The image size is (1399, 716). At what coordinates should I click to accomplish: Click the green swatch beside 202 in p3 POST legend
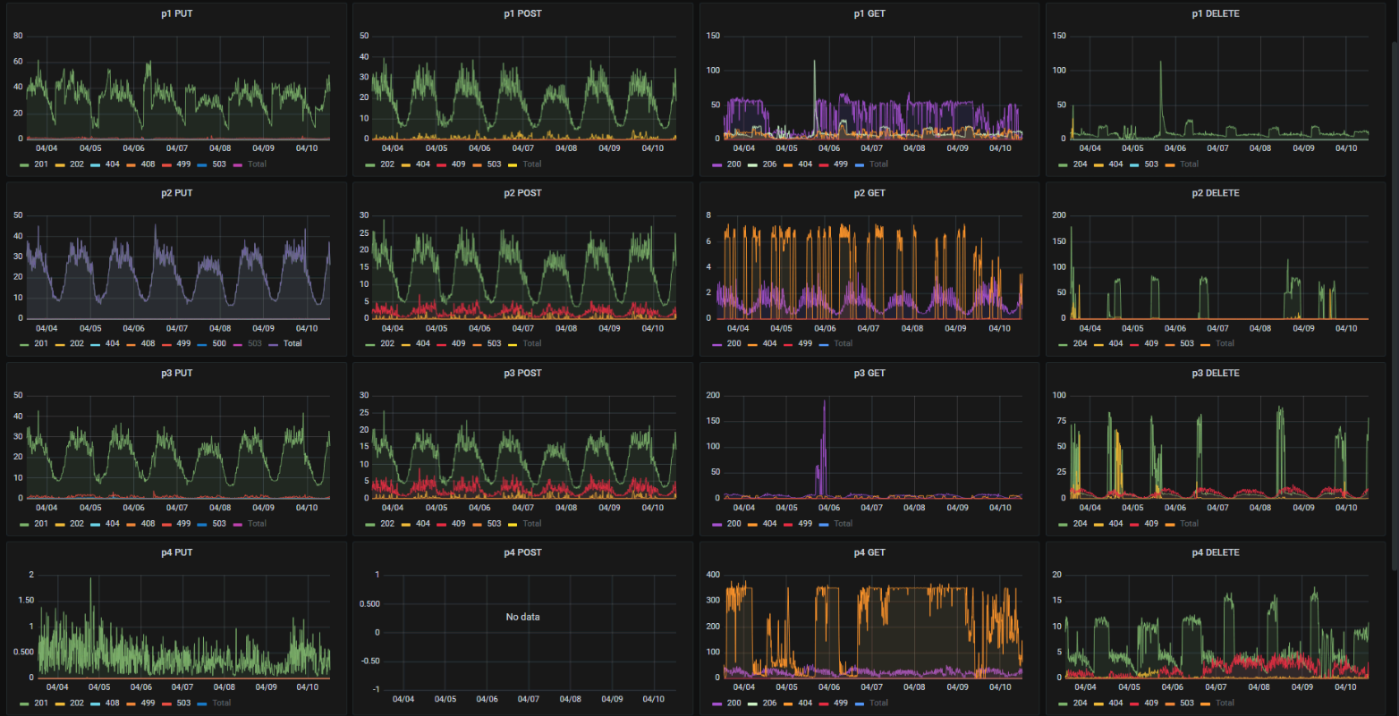point(370,524)
